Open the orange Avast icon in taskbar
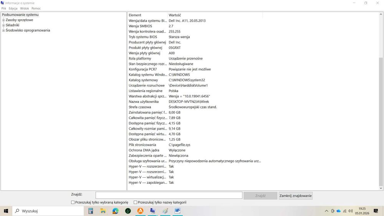This screenshot has width=384, height=216. (x=140, y=211)
